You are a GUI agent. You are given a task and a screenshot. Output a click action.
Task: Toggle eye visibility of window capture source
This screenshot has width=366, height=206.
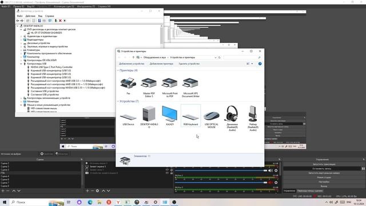(x=167, y=170)
